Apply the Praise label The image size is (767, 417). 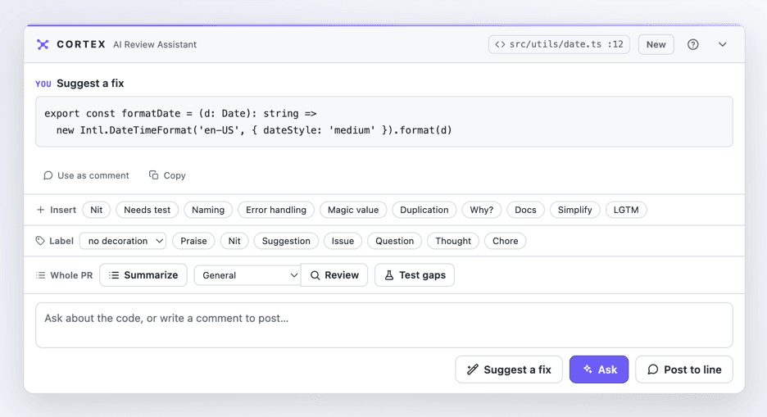[x=193, y=241]
